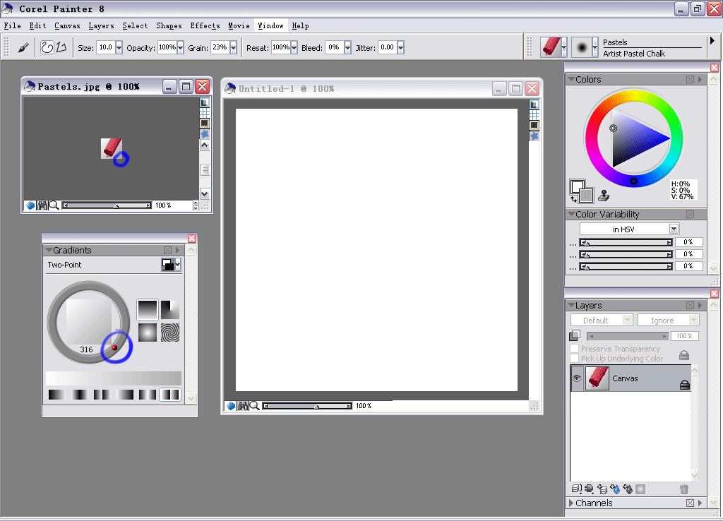Pick the last gradient order option
This screenshot has width=723, height=521.
[x=169, y=395]
